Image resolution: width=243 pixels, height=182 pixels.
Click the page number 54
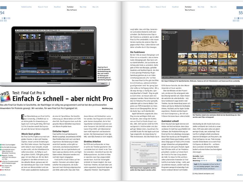tap(2, 13)
